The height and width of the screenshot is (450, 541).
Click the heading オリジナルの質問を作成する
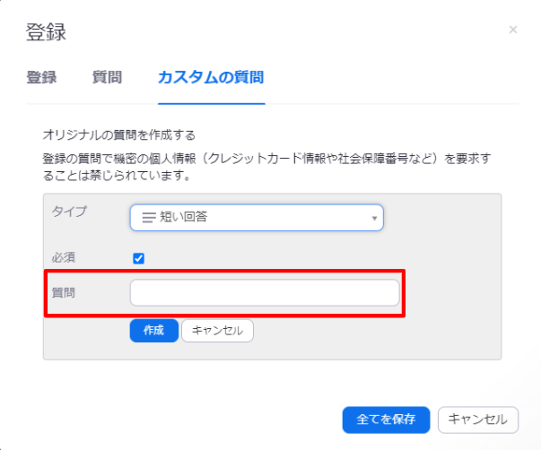119,134
